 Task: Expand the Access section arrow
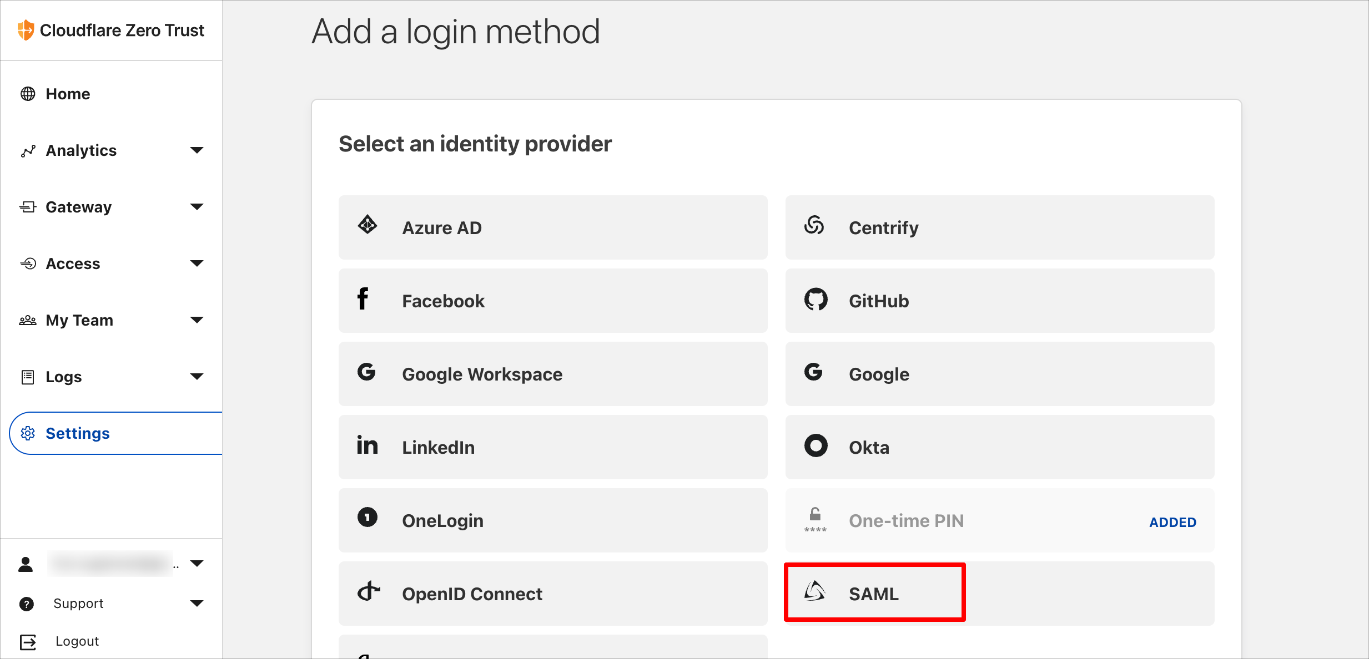[x=197, y=263]
